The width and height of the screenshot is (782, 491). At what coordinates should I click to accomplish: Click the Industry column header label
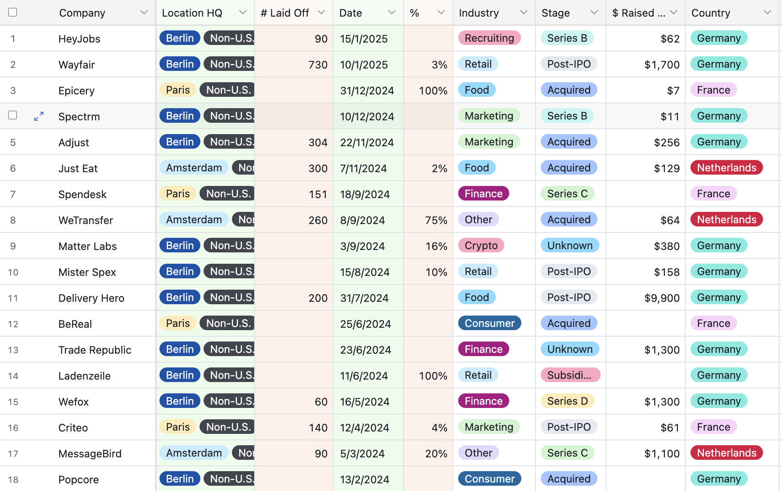(x=479, y=13)
